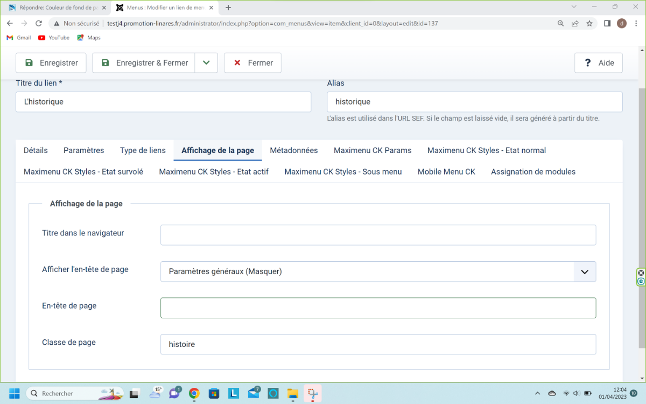
Task: Bookmark this page with star icon
Action: pos(589,24)
